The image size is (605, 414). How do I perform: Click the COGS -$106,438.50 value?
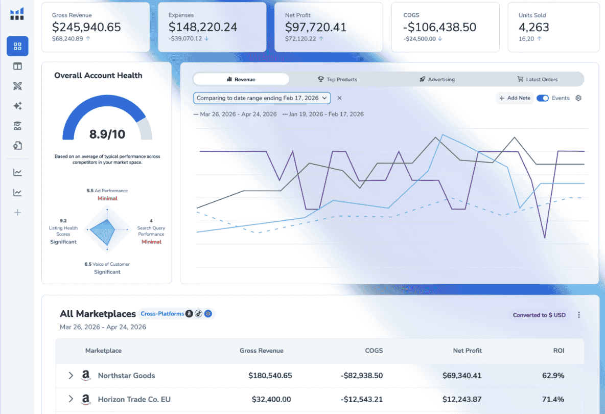(x=440, y=27)
